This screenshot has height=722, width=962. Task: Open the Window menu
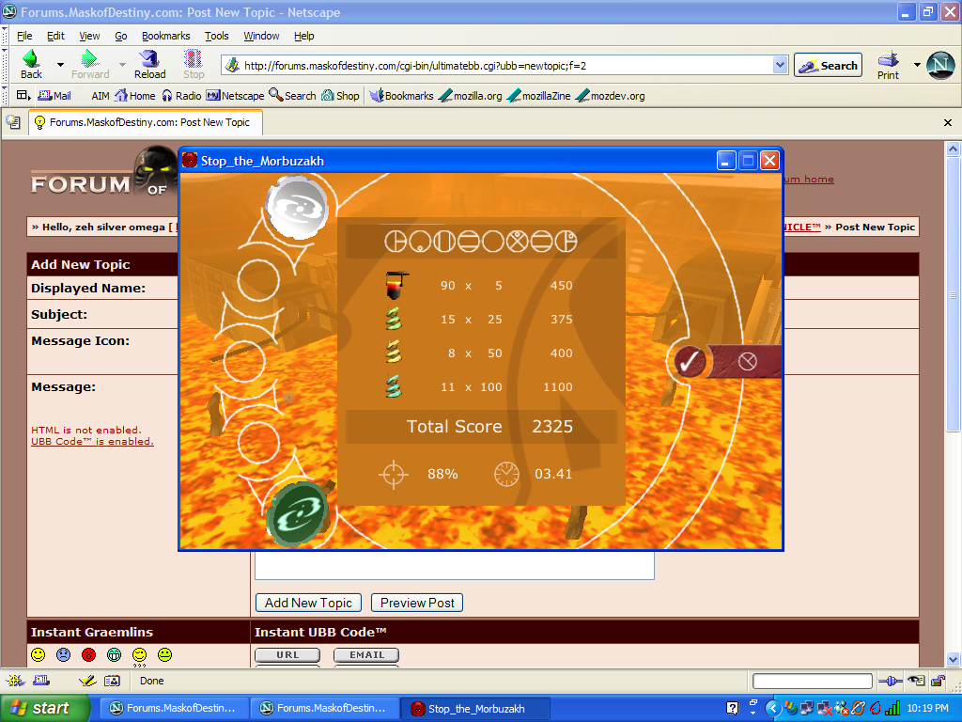pyautogui.click(x=261, y=36)
